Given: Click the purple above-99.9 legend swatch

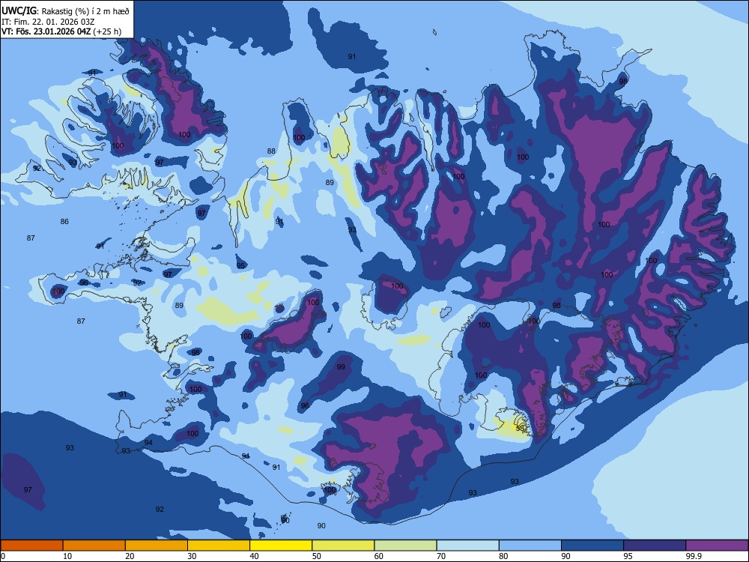Looking at the screenshot, I should point(717,546).
